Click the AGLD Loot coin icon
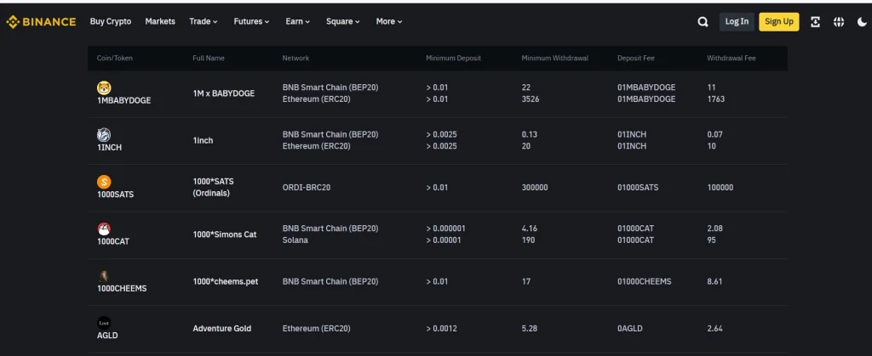 tap(104, 323)
